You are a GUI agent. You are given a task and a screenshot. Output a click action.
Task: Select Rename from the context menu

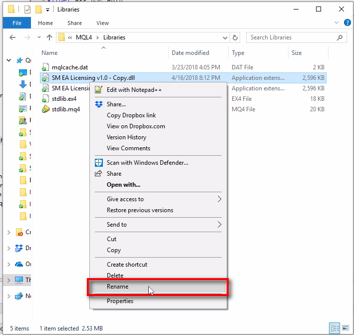117,287
